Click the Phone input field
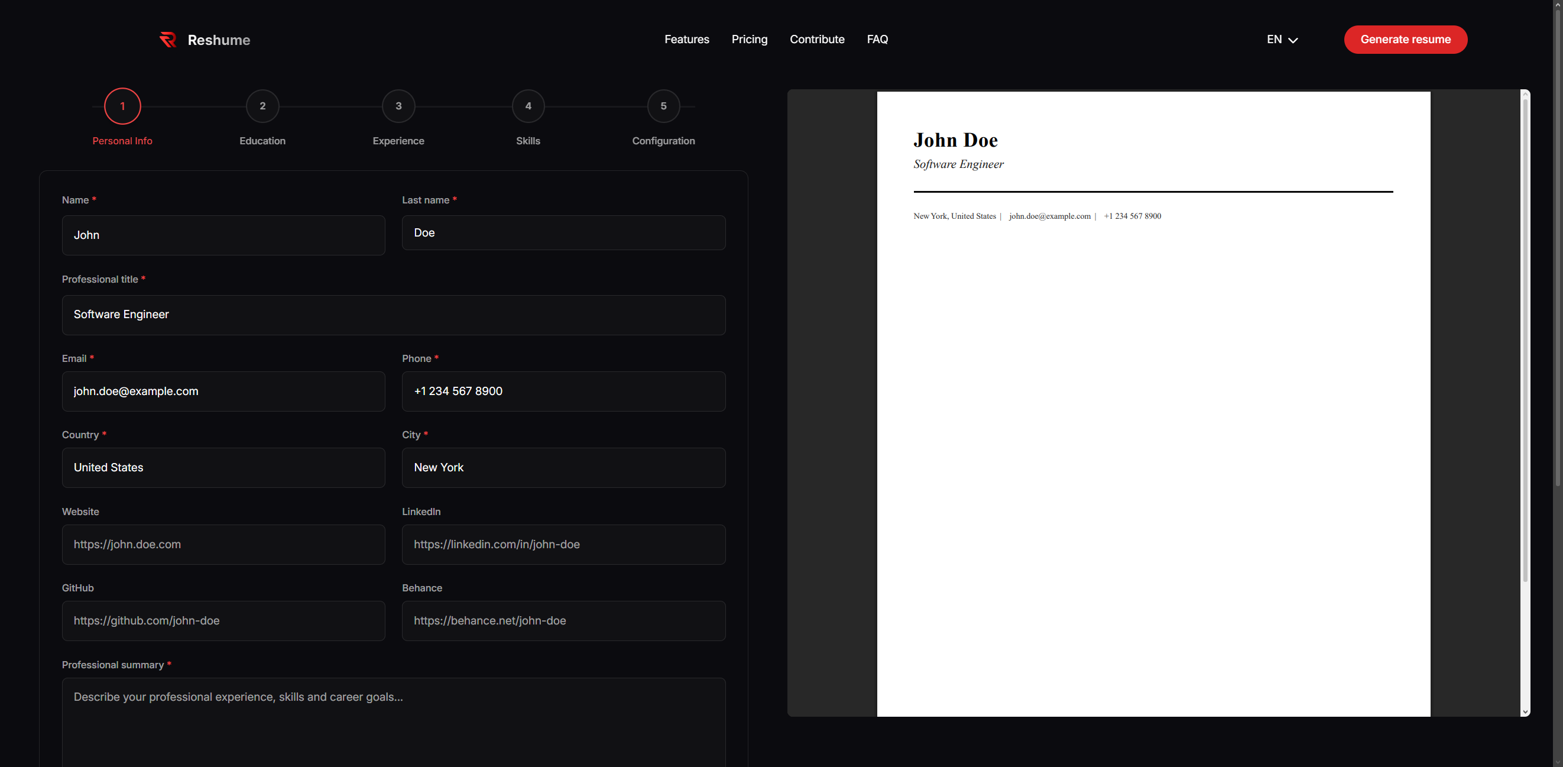Viewport: 1563px width, 767px height. click(564, 391)
